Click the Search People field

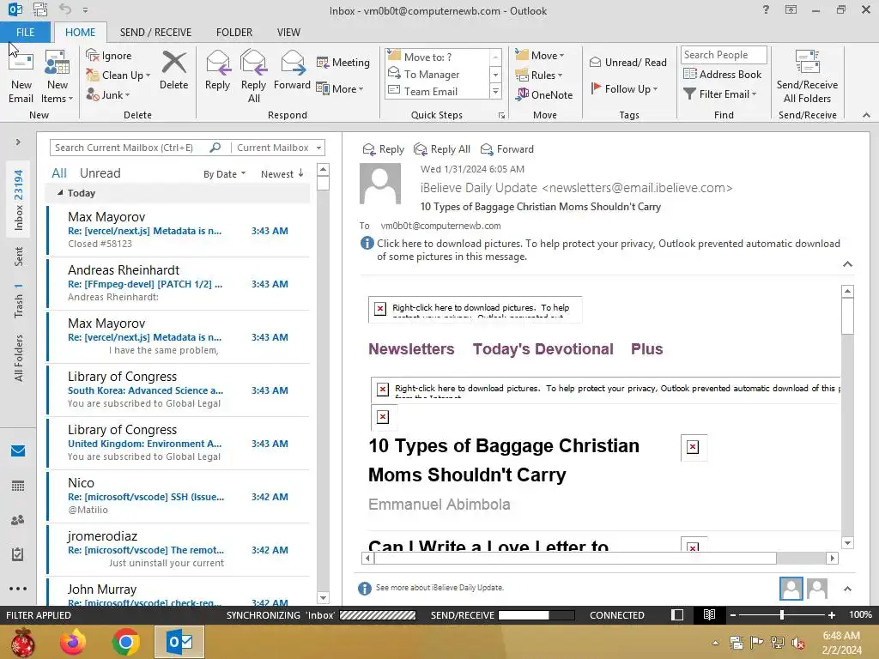pos(724,54)
